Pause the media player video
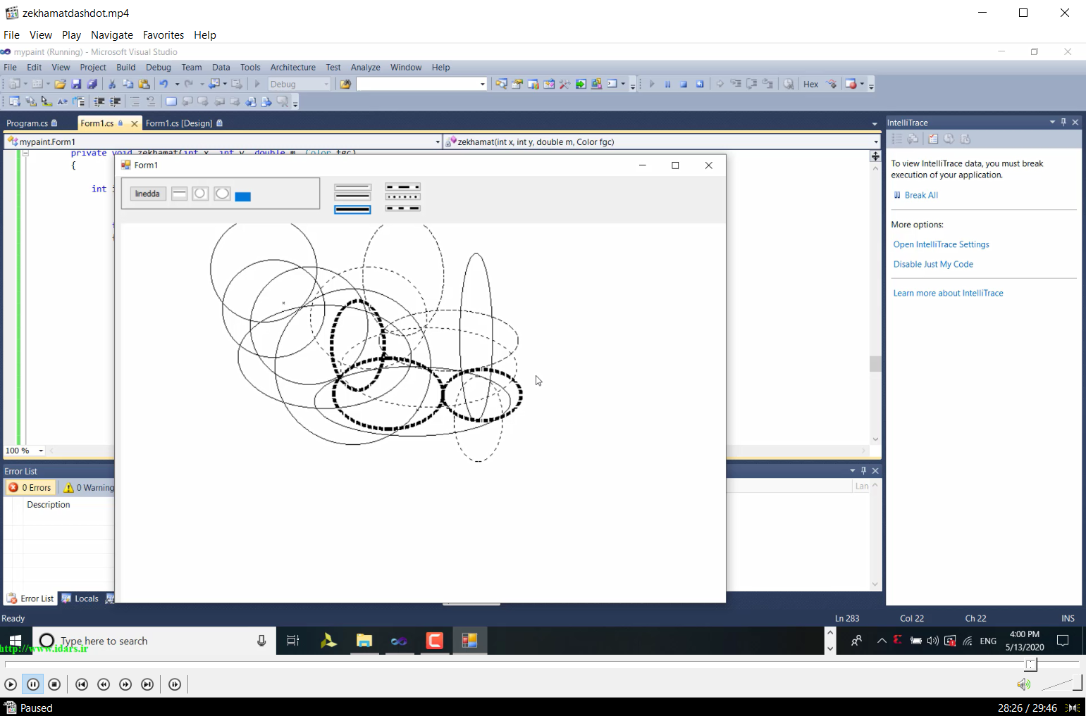Image resolution: width=1086 pixels, height=716 pixels. click(x=33, y=684)
